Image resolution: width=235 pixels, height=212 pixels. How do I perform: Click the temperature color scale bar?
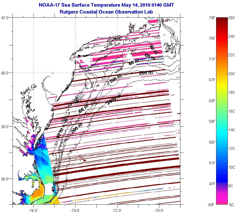pyautogui.click(x=222, y=111)
